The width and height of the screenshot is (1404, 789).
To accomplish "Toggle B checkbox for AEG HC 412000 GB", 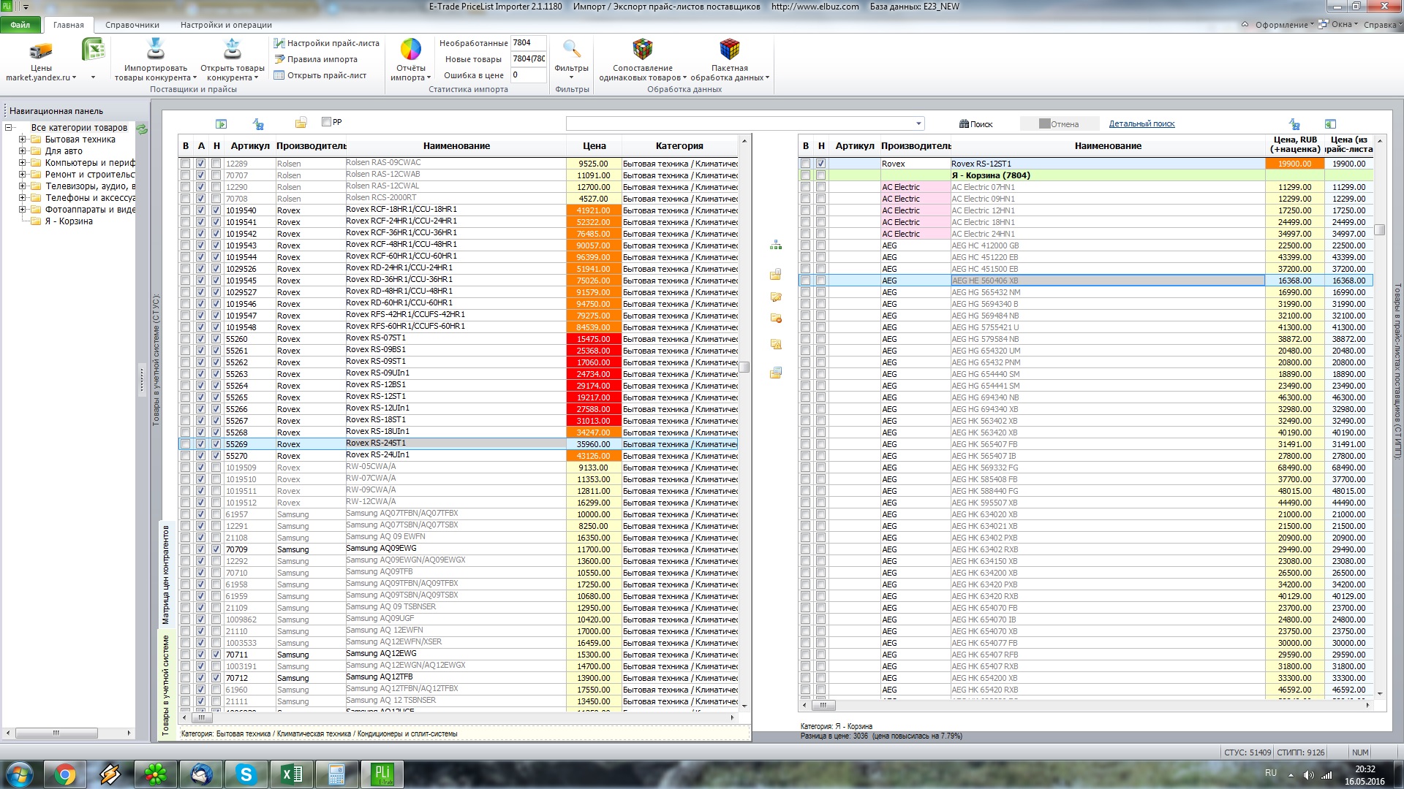I will [805, 245].
